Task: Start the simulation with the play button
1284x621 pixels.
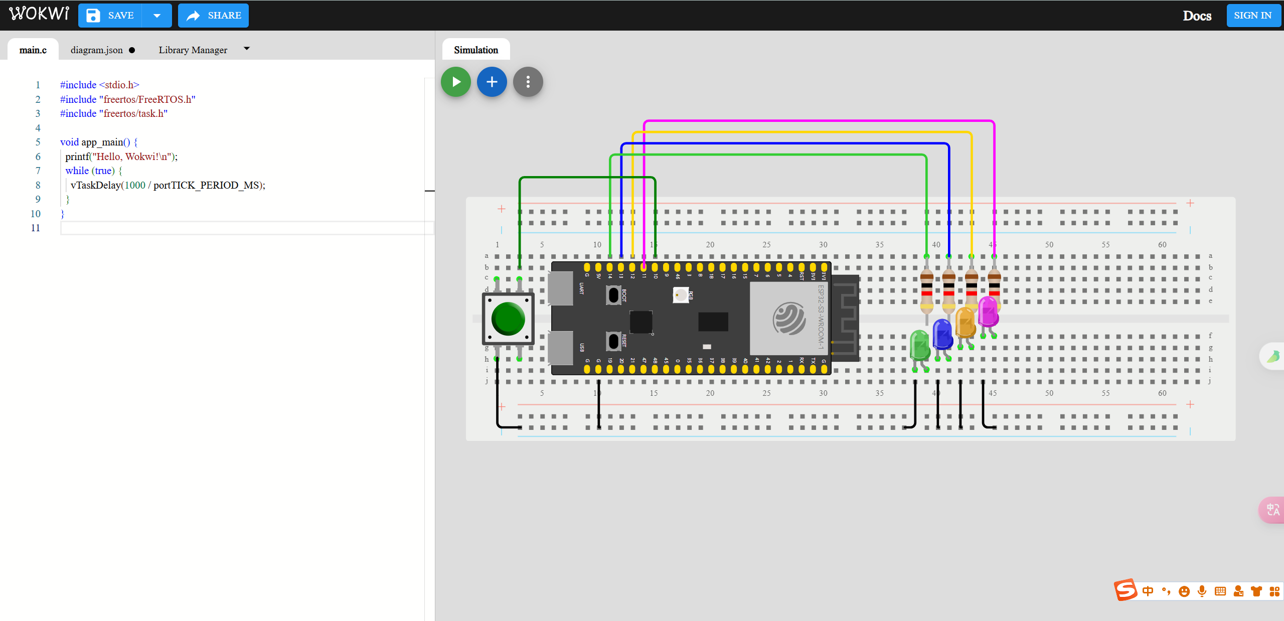Action: pyautogui.click(x=455, y=82)
